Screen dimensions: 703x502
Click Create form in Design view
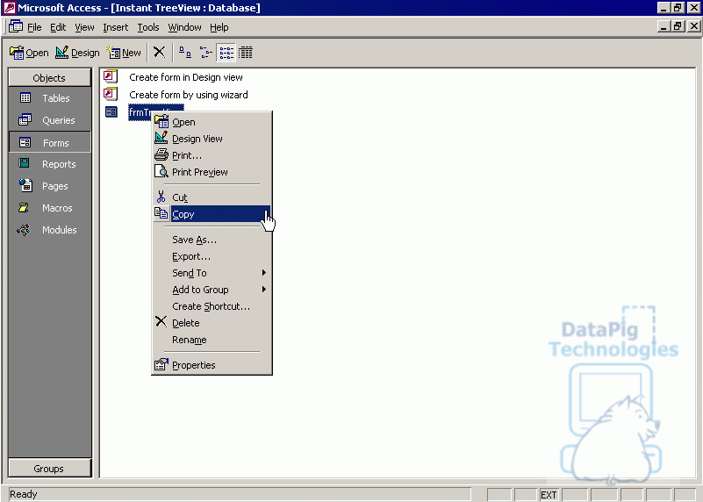[x=185, y=77]
